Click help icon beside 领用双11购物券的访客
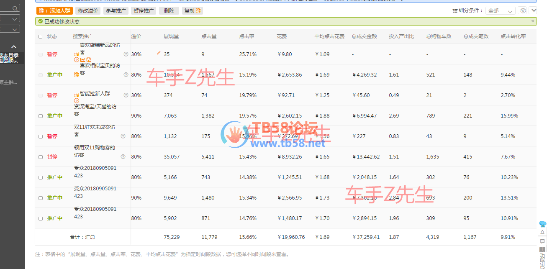Viewport: 547px width, 269px height. point(123,156)
